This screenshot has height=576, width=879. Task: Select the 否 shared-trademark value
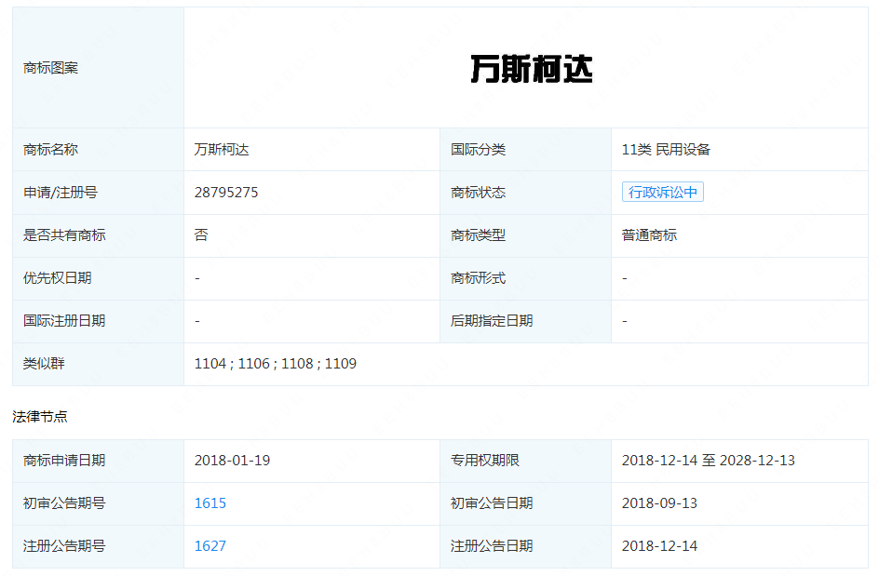pyautogui.click(x=201, y=235)
